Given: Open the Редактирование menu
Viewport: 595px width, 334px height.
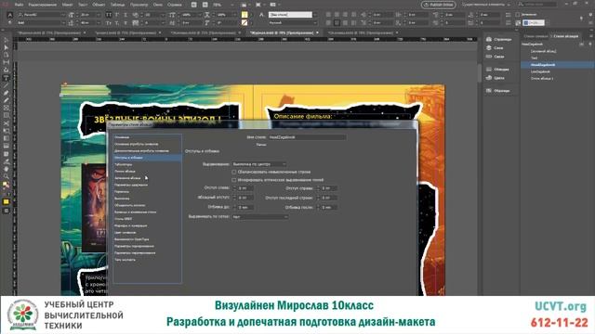Looking at the screenshot, I should [43, 5].
